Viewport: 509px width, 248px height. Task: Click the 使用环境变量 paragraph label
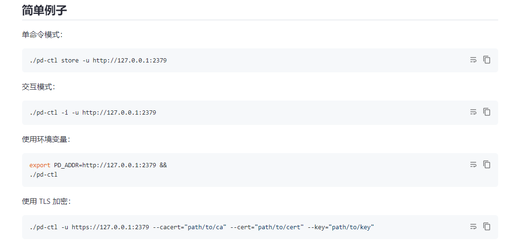[x=46, y=139]
